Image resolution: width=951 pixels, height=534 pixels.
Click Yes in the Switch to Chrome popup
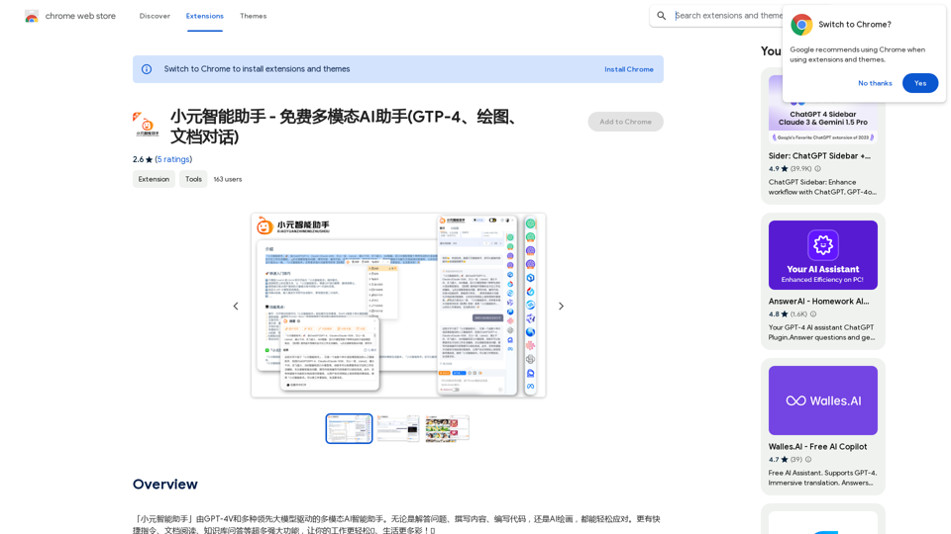point(920,83)
